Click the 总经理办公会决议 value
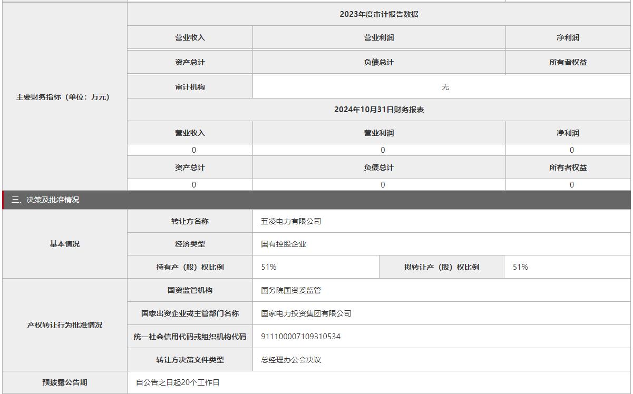Screen dimensions: 633x394 (x=291, y=360)
